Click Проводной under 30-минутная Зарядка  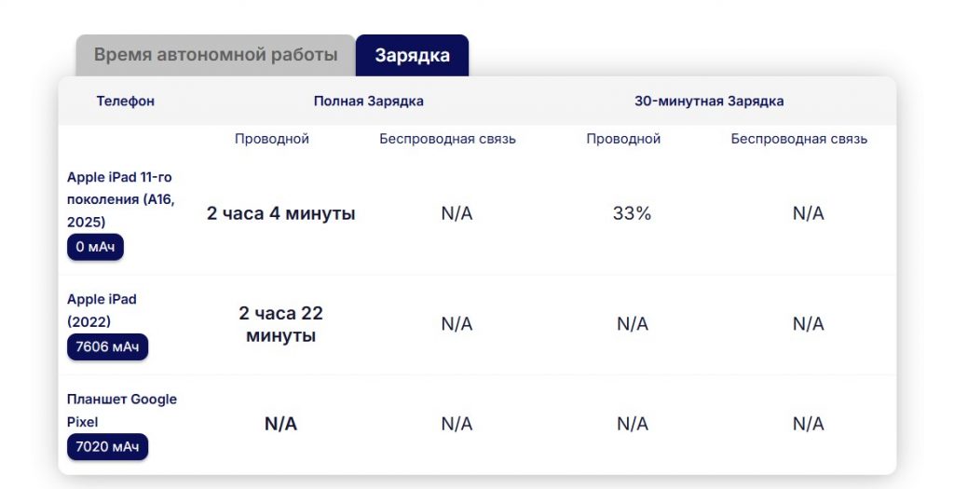[x=623, y=139]
